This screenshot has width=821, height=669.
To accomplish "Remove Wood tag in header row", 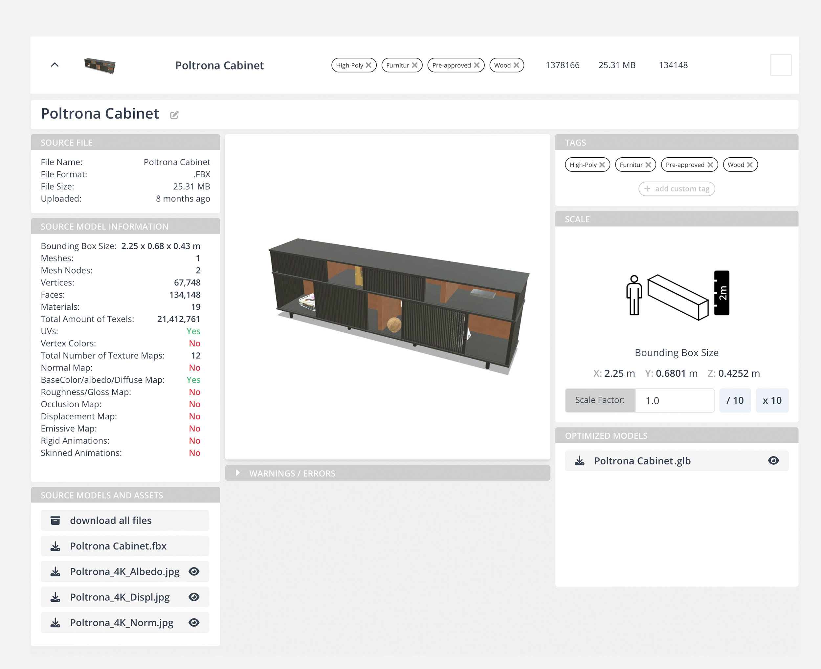I will coord(516,65).
